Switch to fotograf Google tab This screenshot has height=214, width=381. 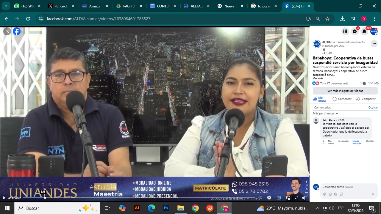pyautogui.click(x=264, y=6)
